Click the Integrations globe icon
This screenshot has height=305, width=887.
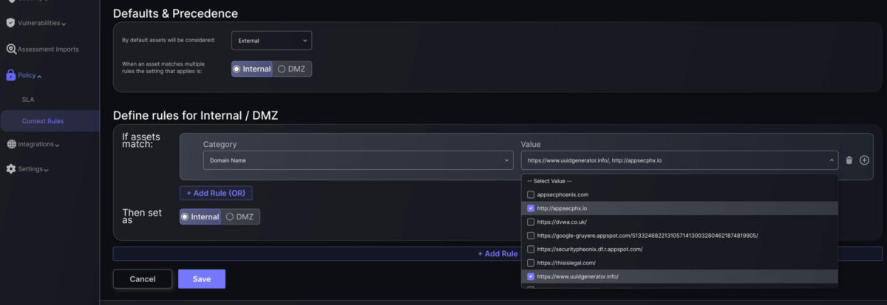[11, 144]
